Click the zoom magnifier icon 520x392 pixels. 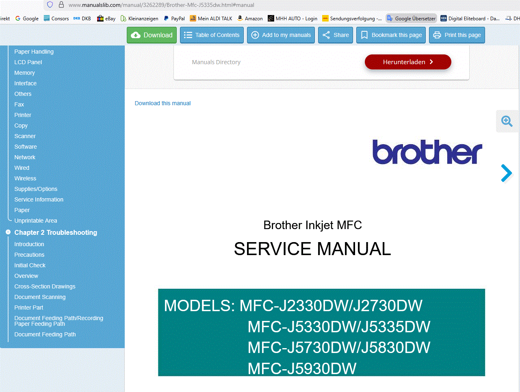pyautogui.click(x=507, y=121)
